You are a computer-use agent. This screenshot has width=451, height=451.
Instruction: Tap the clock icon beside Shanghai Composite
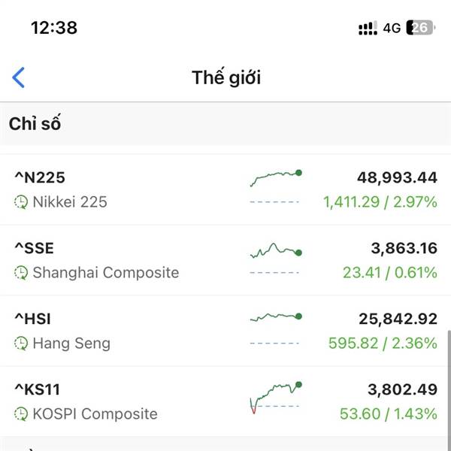tap(21, 272)
